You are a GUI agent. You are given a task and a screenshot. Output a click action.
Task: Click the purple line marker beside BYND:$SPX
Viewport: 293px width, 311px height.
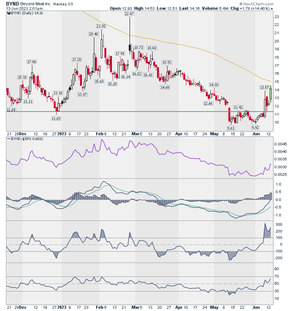pos(8,139)
